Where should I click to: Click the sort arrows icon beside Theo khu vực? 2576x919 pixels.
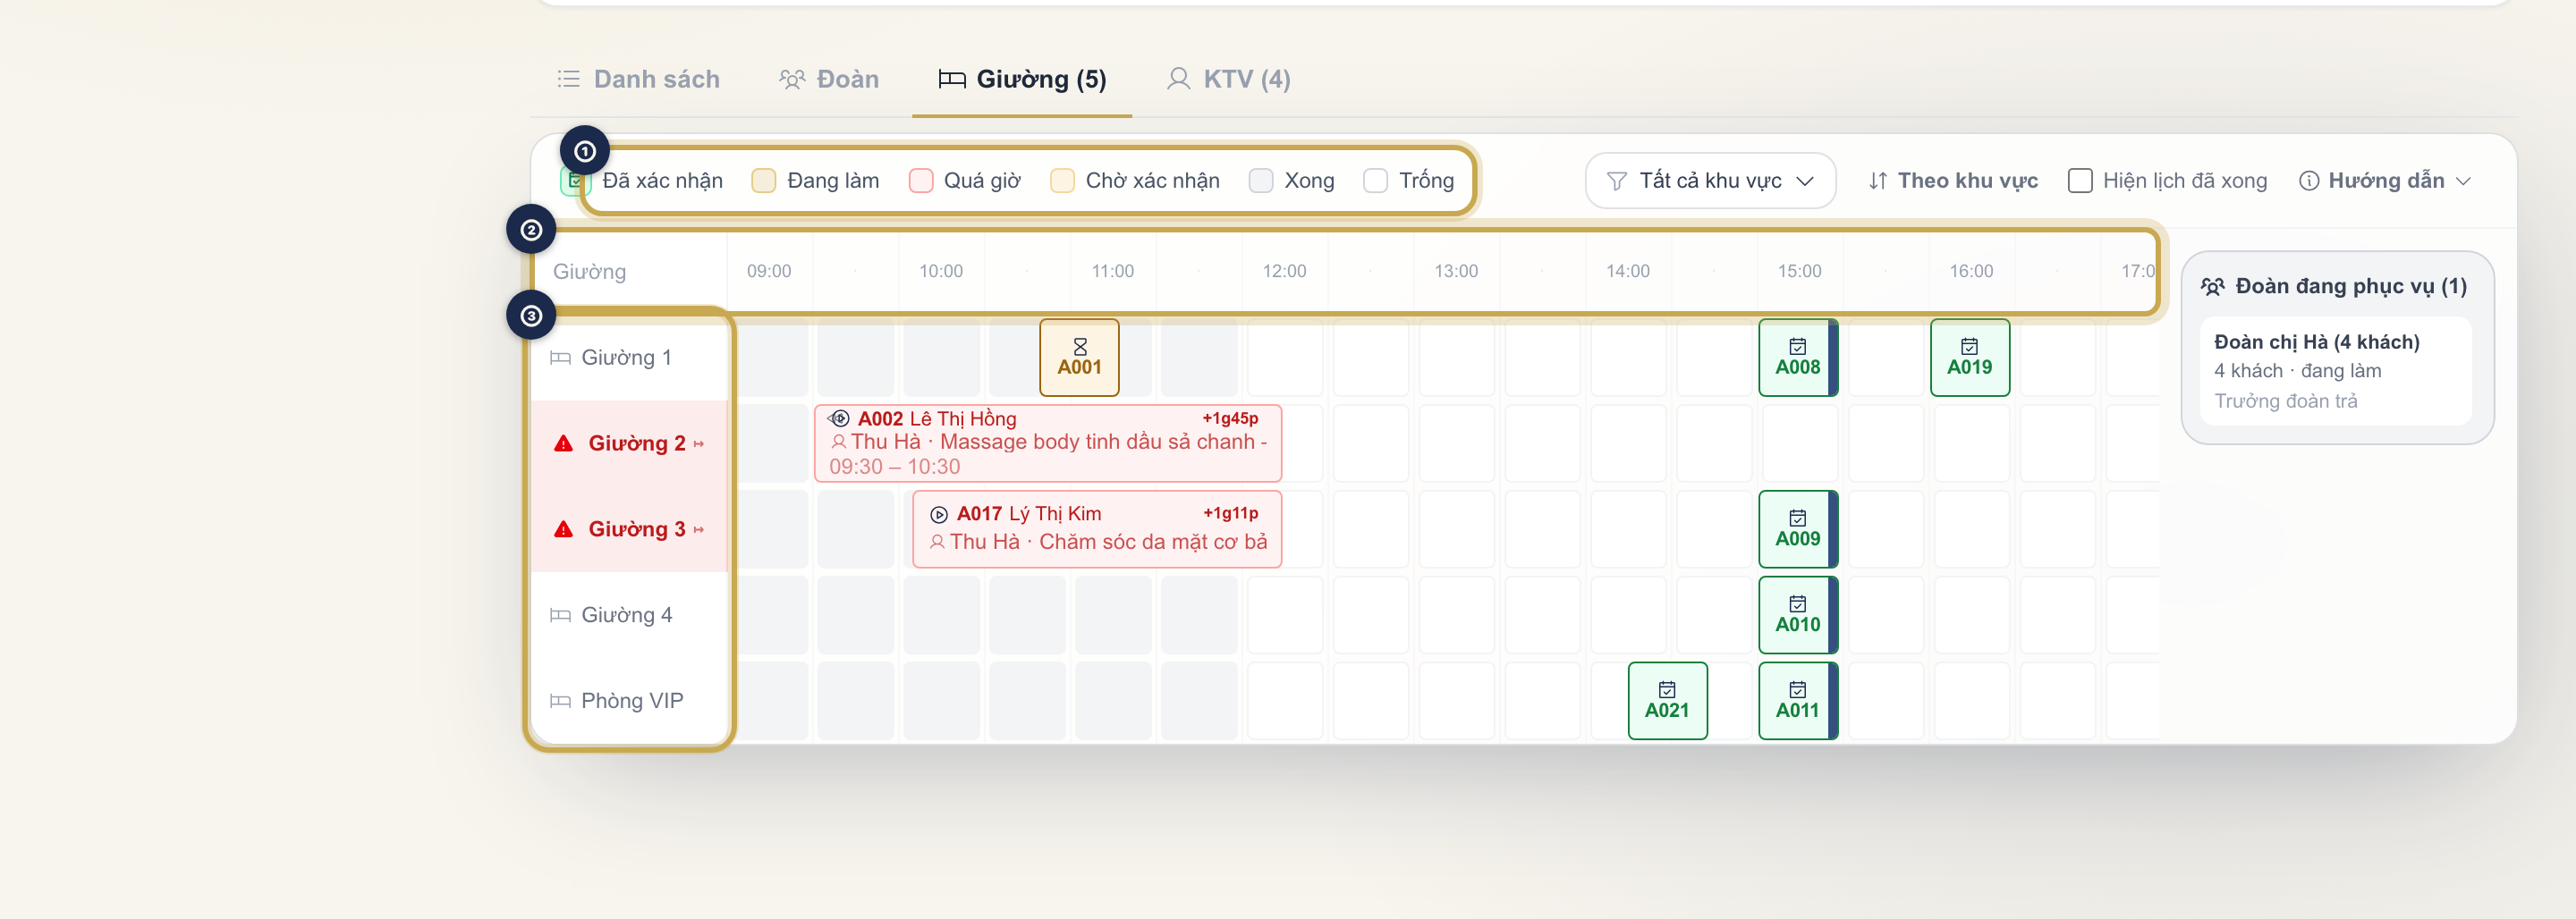[x=1878, y=181]
